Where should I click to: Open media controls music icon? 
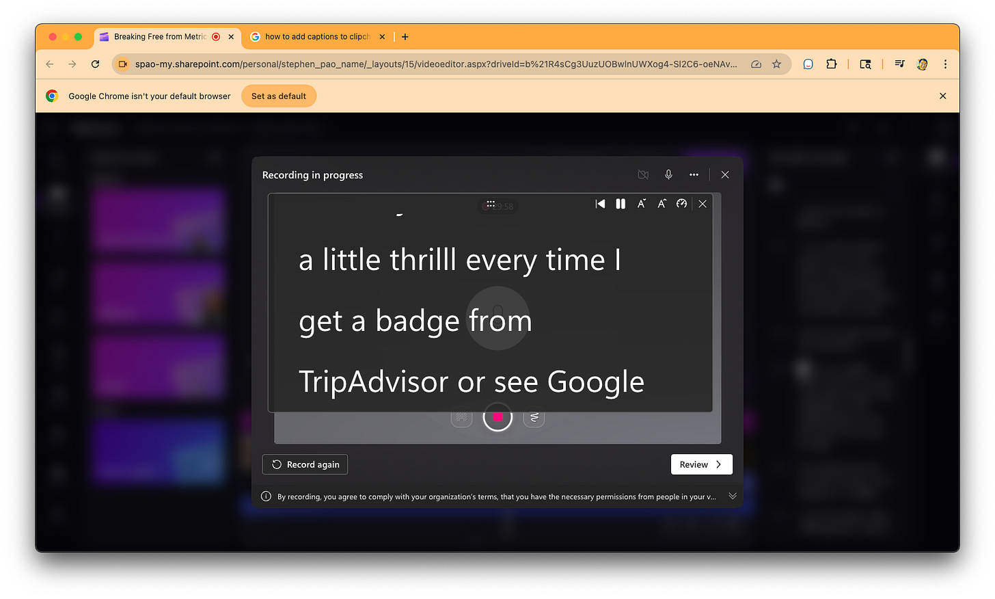pyautogui.click(x=899, y=64)
